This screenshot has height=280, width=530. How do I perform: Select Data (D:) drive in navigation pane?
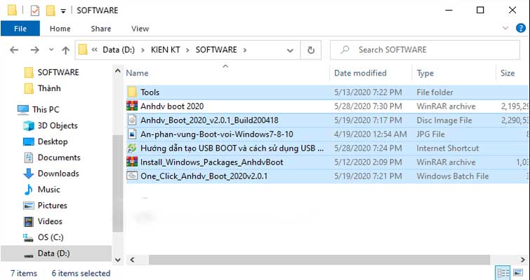(54, 253)
